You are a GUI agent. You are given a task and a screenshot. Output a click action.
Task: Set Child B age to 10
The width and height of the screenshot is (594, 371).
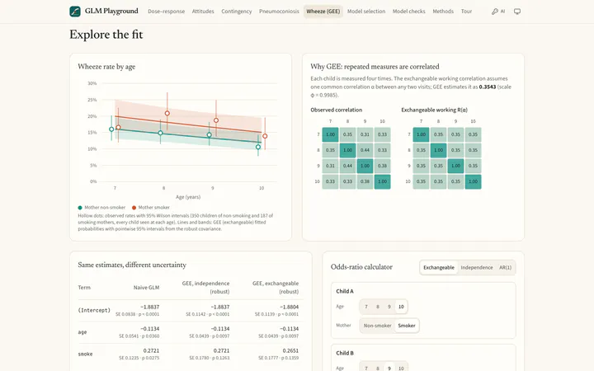coord(401,368)
